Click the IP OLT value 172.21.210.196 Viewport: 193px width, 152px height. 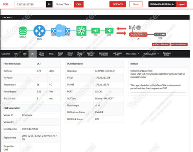[x=103, y=78]
